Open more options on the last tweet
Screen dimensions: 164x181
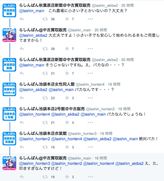coord(90,177)
